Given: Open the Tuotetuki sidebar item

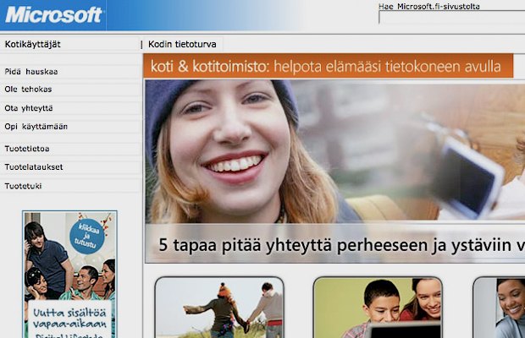Looking at the screenshot, I should (24, 185).
